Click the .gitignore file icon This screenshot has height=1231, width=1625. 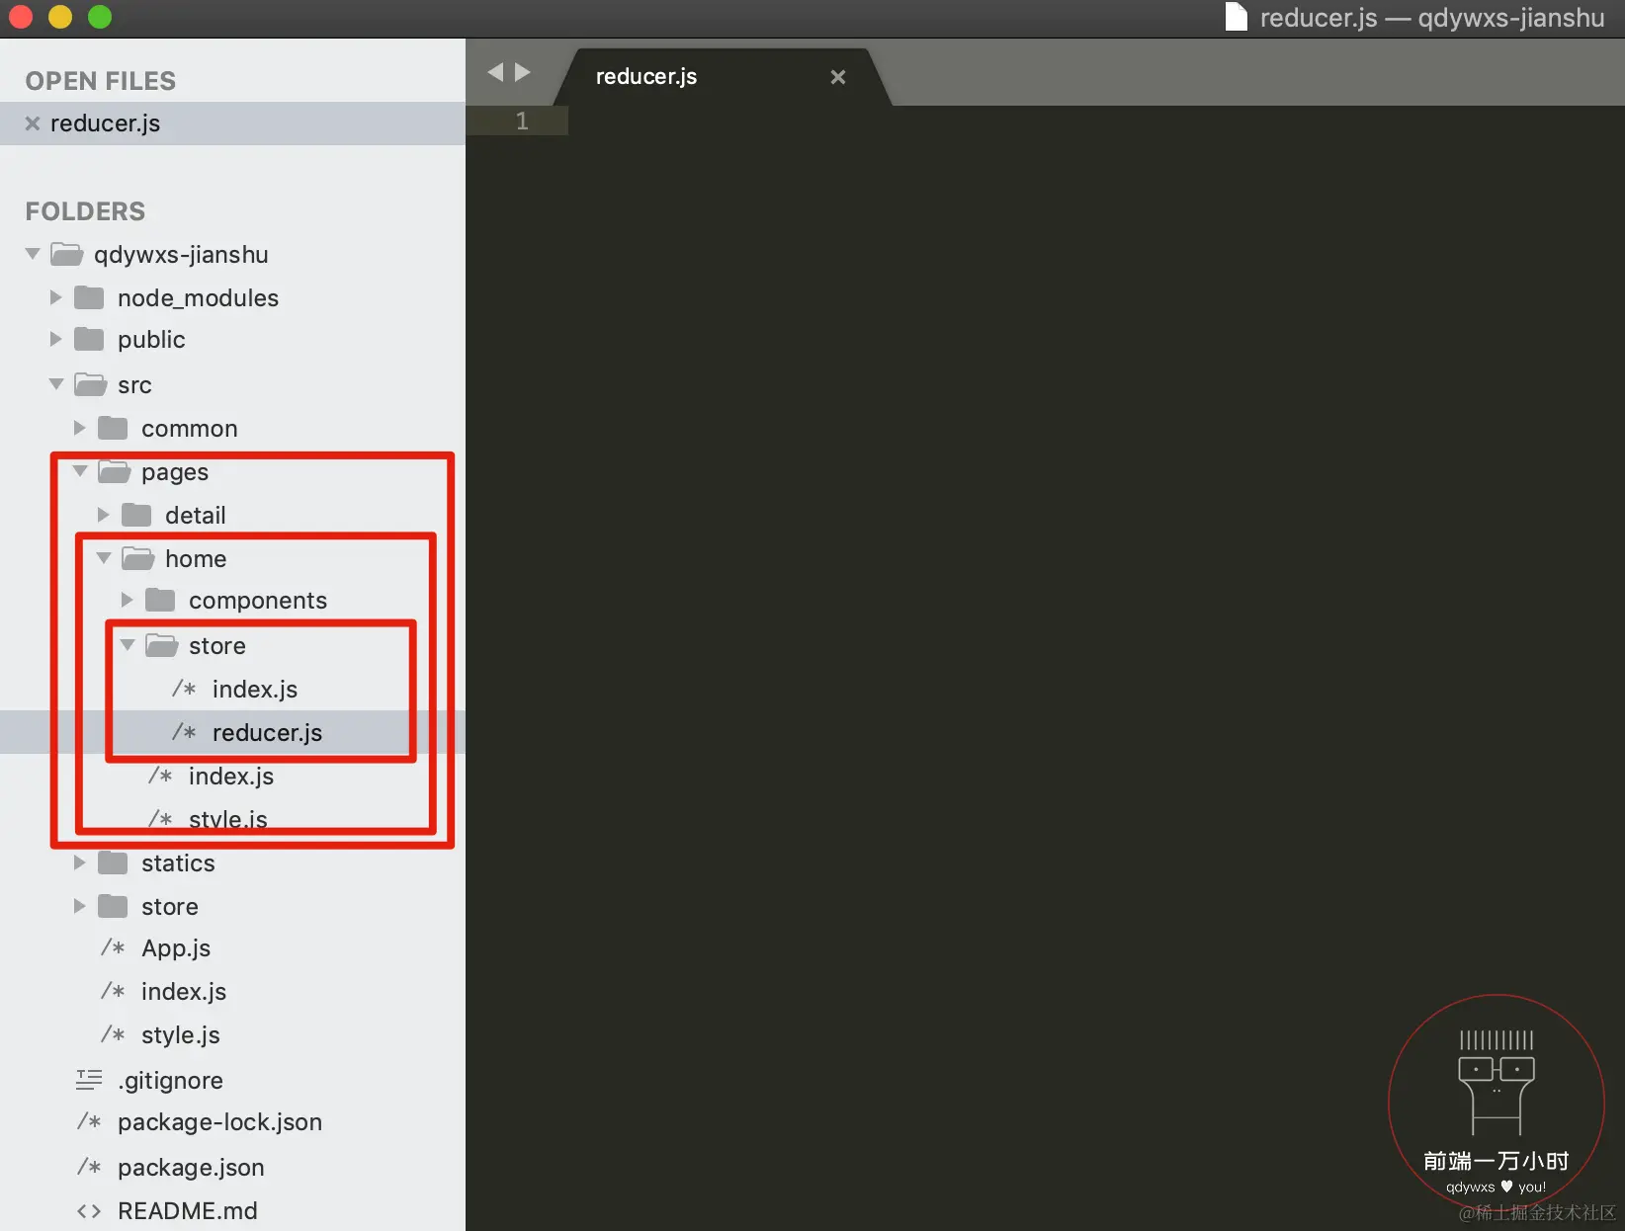point(89,1080)
